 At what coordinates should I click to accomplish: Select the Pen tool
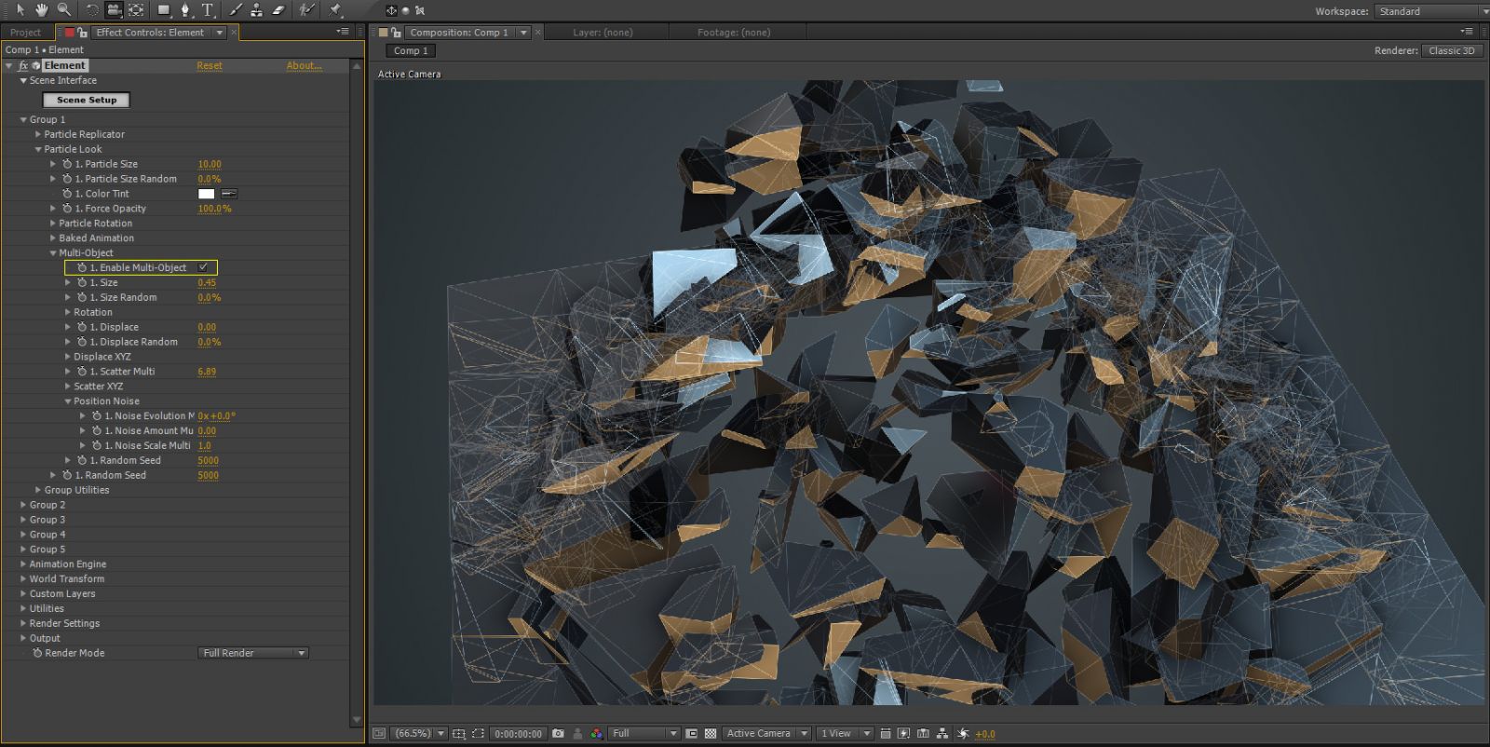(185, 10)
